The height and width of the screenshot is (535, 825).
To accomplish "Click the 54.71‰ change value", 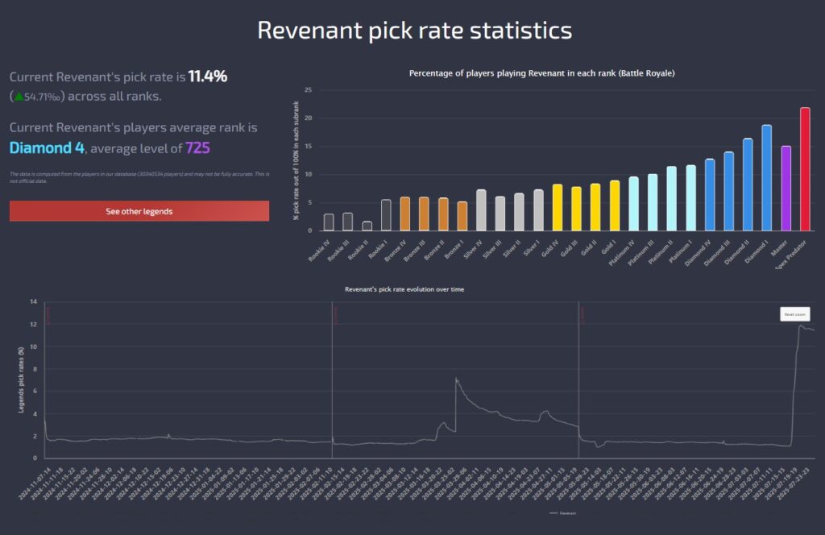I will point(42,97).
